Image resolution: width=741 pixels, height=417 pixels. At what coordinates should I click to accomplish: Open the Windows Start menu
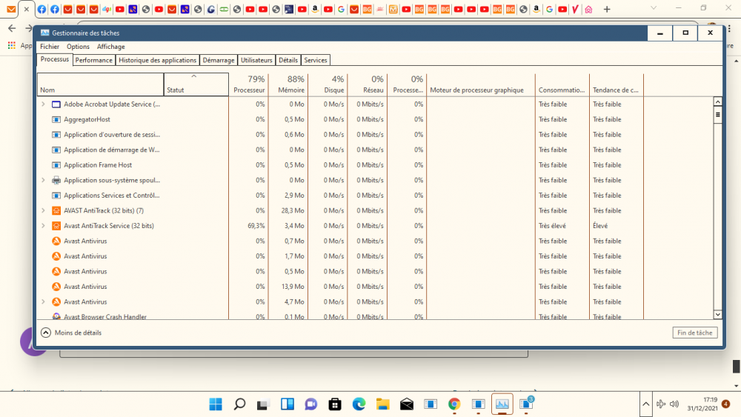click(x=216, y=404)
